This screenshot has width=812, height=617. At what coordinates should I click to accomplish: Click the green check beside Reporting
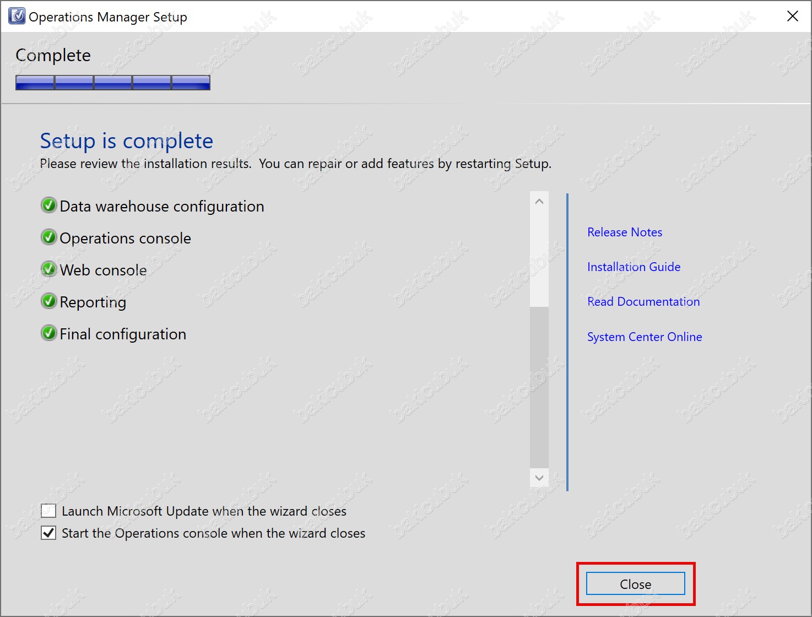tap(49, 301)
